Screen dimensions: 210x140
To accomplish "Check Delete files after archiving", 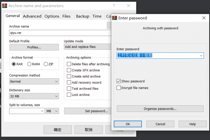I will [69, 64].
